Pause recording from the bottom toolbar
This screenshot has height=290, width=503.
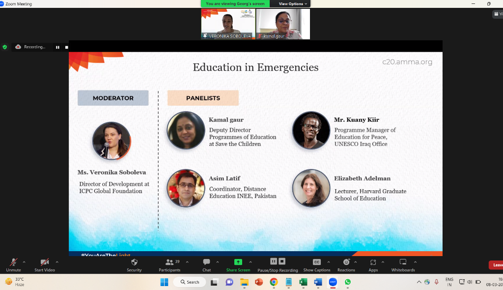point(273,261)
